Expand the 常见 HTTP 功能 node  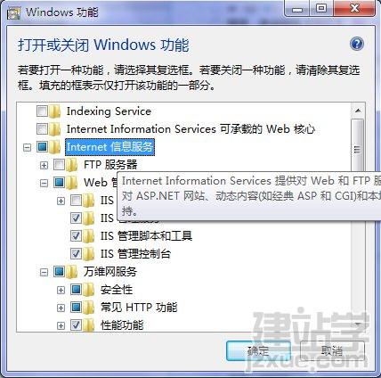pyautogui.click(x=61, y=308)
